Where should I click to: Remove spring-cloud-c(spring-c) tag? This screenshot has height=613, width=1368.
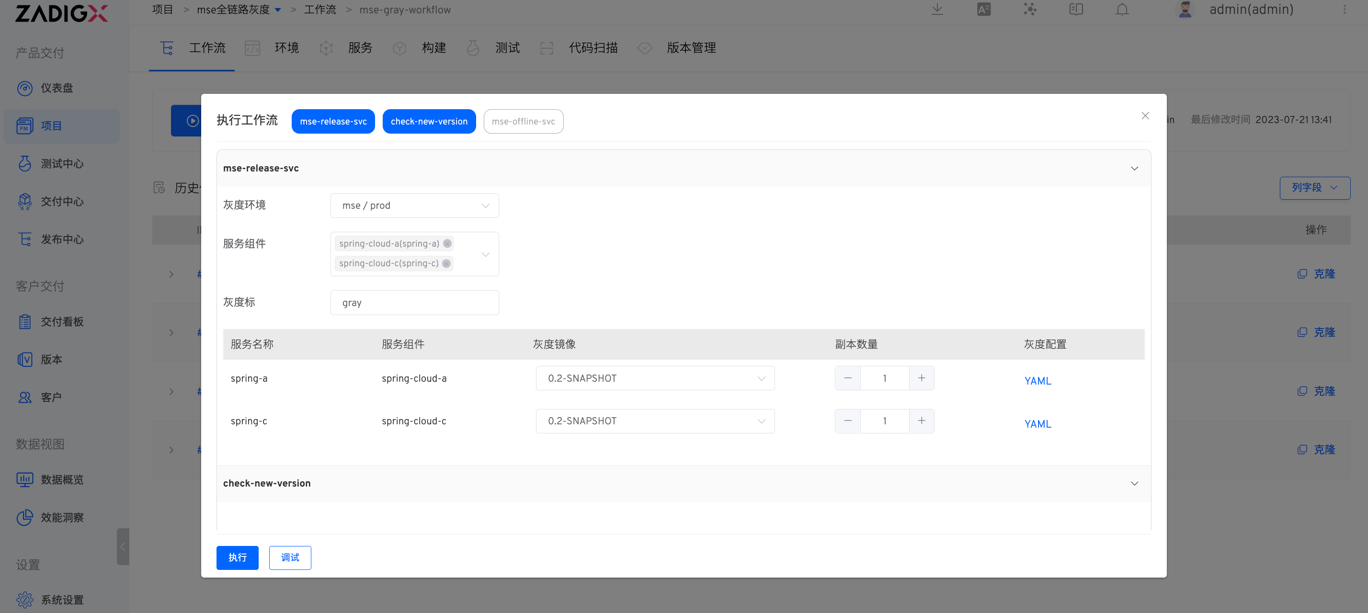pos(446,263)
